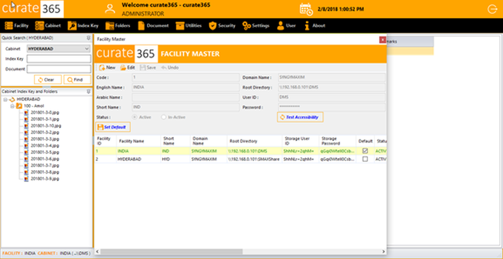Click the HYDERABAD root tree item
Image resolution: width=503 pixels, height=259 pixels.
[x=28, y=99]
